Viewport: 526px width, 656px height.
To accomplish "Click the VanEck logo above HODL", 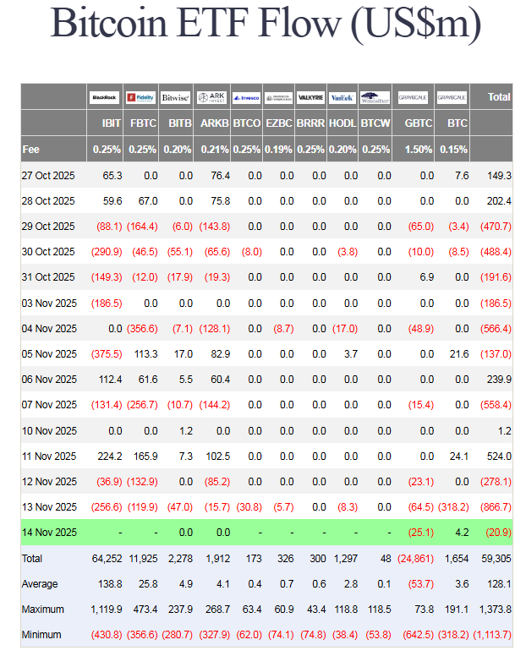I will coord(342,98).
